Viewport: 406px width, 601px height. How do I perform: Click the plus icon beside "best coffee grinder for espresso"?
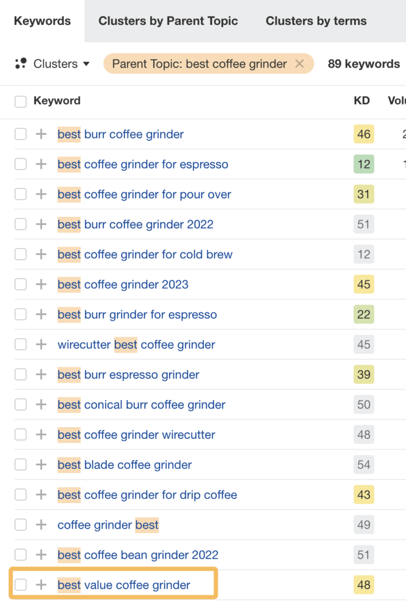(41, 164)
